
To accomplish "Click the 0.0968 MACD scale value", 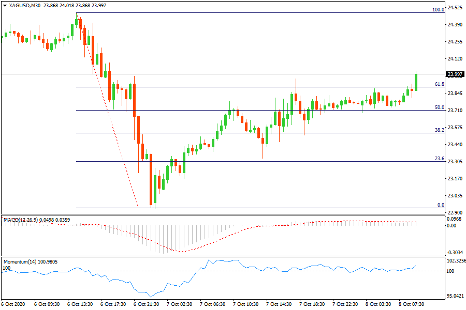I will (x=455, y=220).
